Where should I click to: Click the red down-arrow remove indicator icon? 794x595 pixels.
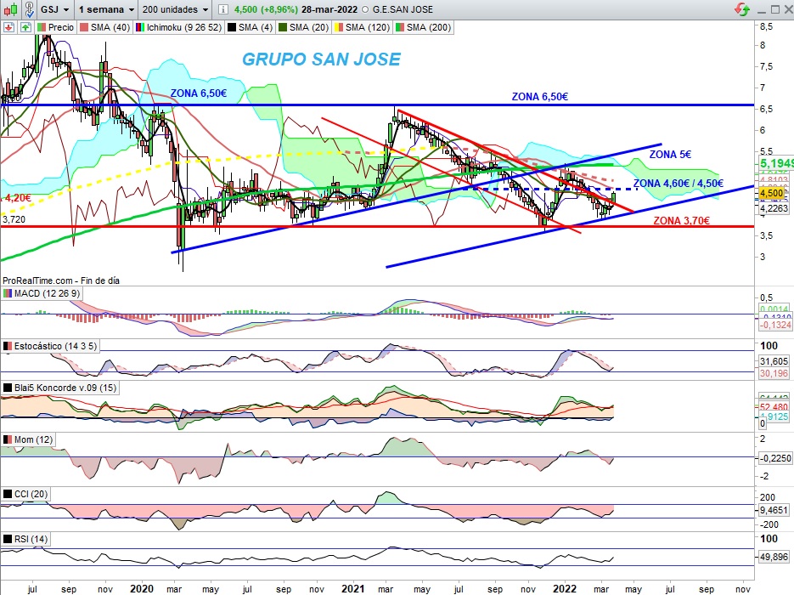point(8,27)
